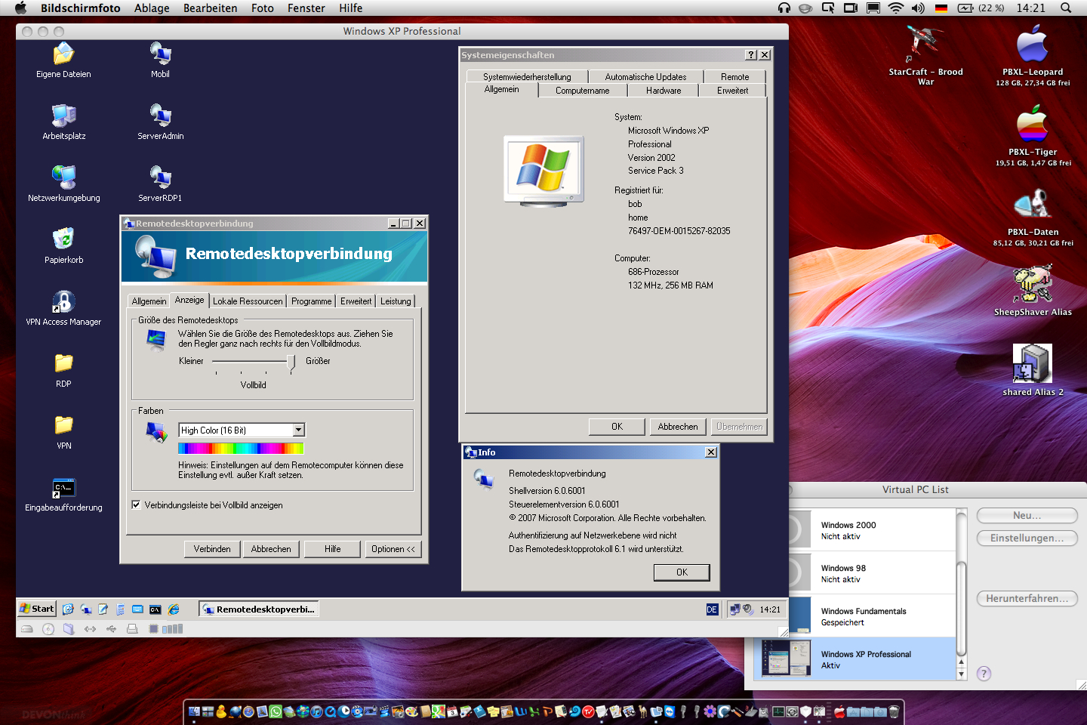
Task: Click the on-screen keyboard quick launch icon
Action: (137, 609)
